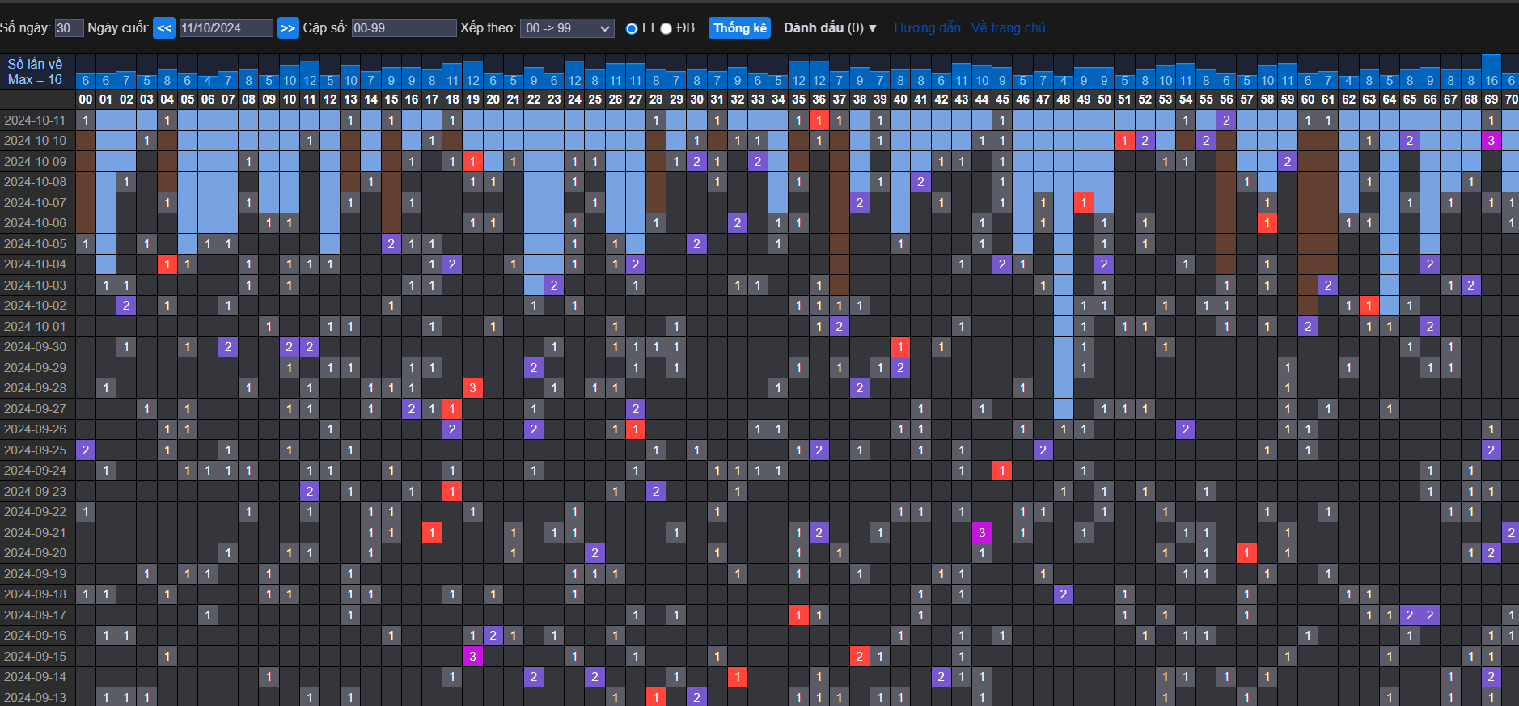Click the Thống kê button
Screen dimensions: 1519x706
pos(740,28)
